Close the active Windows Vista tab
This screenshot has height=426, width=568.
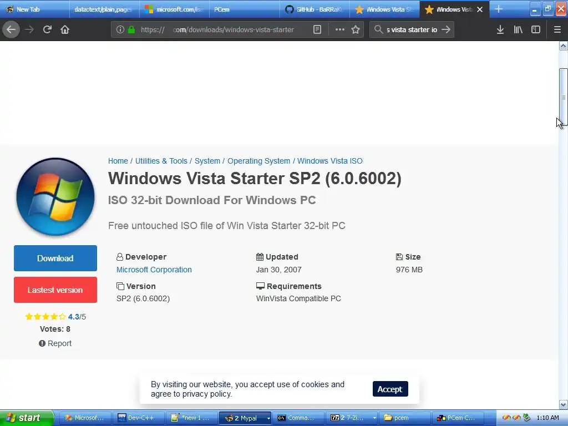[480, 9]
